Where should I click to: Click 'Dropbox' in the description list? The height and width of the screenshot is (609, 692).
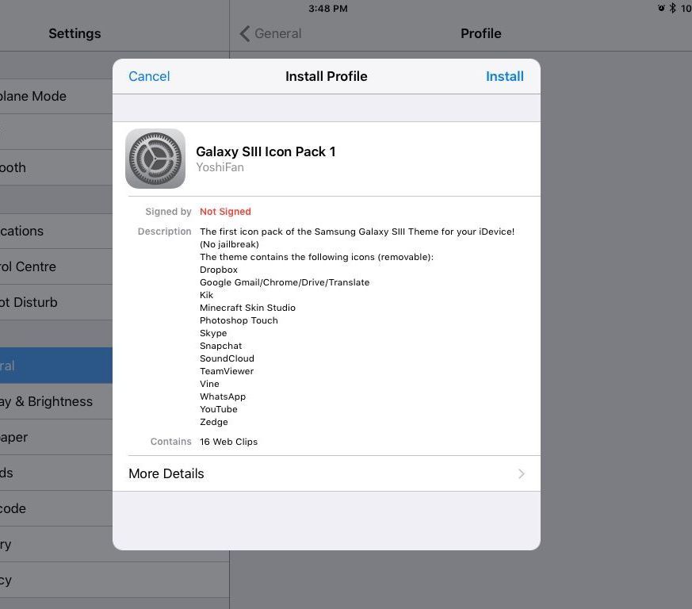[219, 270]
